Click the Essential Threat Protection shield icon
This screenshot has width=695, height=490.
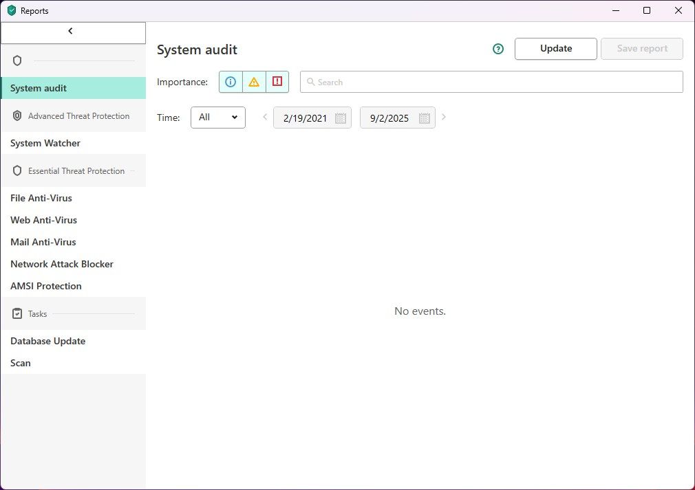tap(17, 171)
